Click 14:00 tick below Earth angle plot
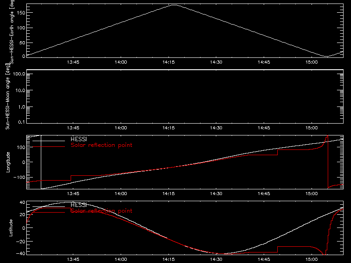Viewport: 351px width, 263px height. 121,62
